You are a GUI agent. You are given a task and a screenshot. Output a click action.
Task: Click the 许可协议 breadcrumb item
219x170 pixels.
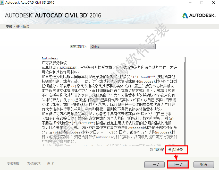[x=23, y=27]
